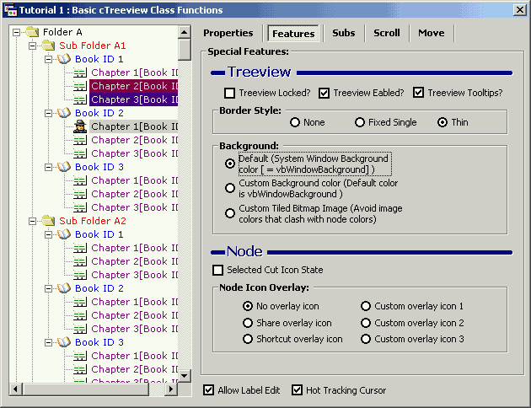This screenshot has width=531, height=408.
Task: Click book icon of Book ID 2 under Sub Folder A1
Action: click(x=64, y=113)
